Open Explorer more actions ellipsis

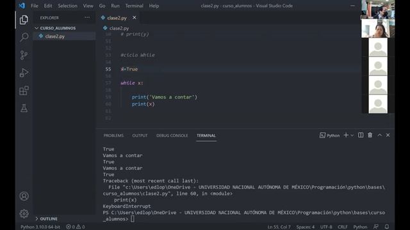pyautogui.click(x=87, y=17)
